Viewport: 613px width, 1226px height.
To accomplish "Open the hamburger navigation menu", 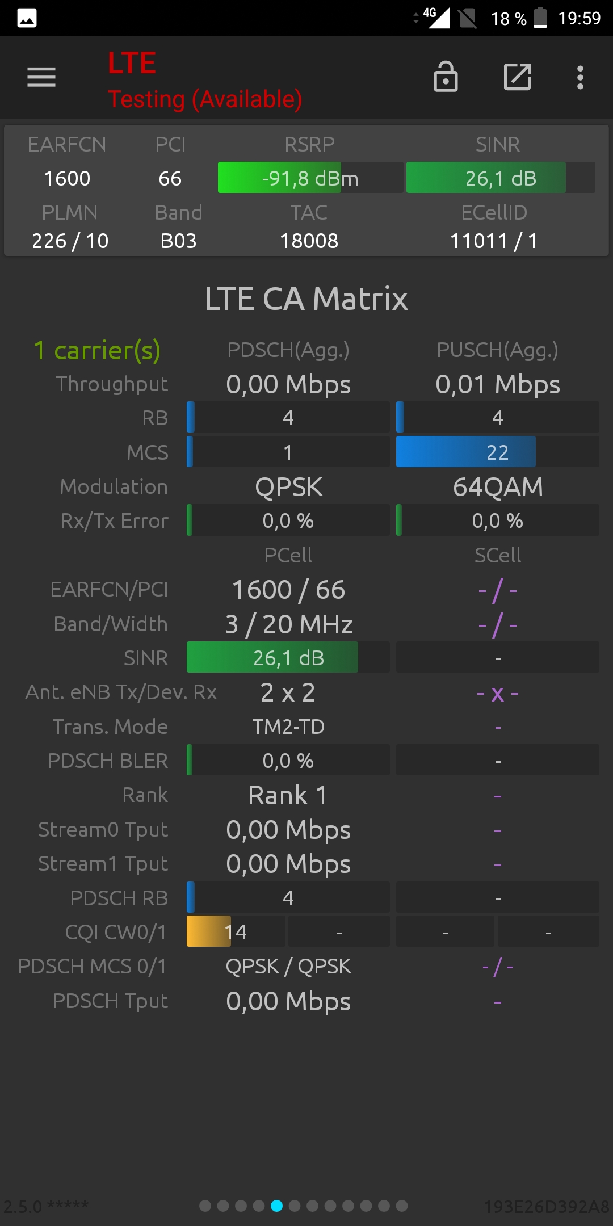I will click(41, 77).
